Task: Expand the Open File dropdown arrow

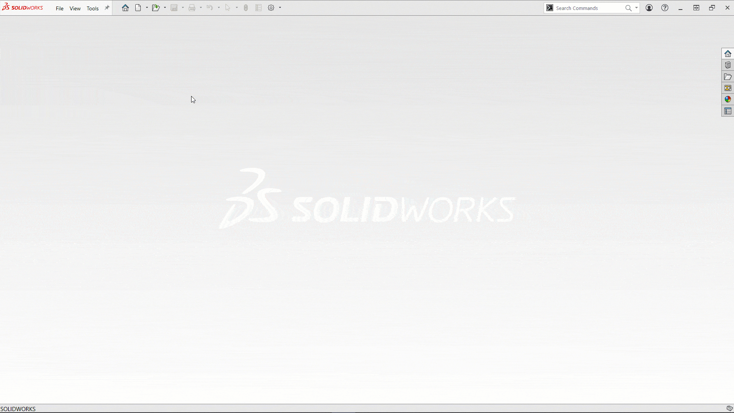Action: 165,8
